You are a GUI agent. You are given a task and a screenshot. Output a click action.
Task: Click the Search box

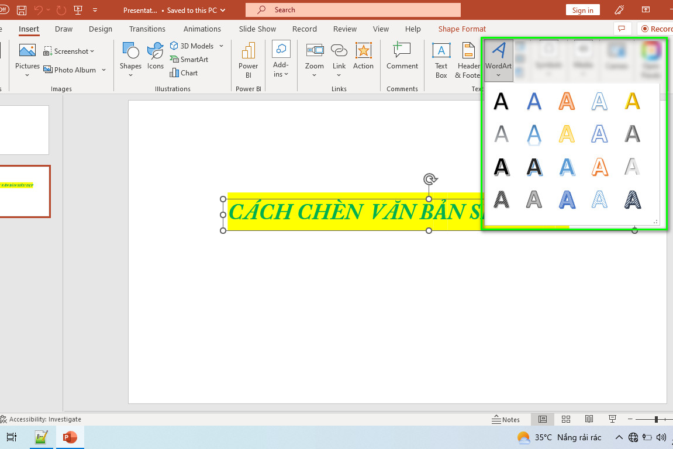[353, 10]
